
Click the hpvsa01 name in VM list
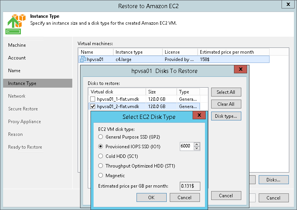(95, 59)
